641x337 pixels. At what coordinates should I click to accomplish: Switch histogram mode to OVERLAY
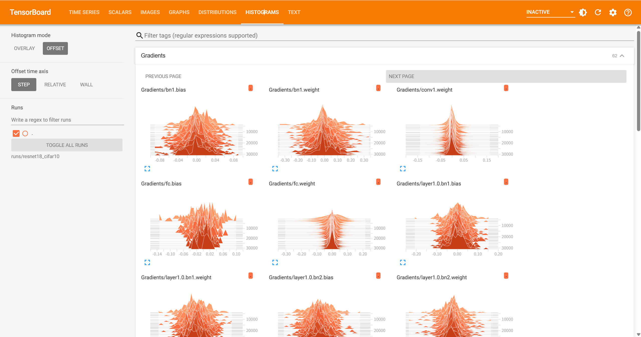(x=24, y=48)
